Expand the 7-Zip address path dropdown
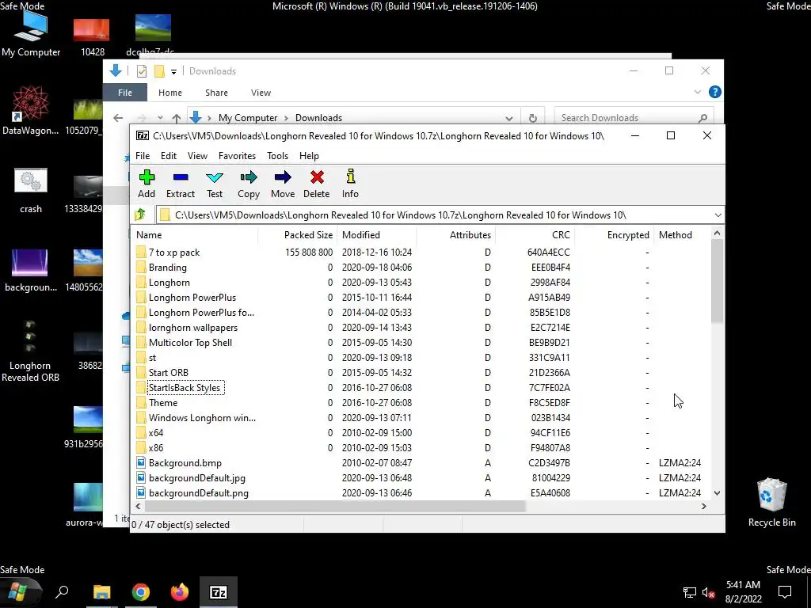 [x=718, y=215]
